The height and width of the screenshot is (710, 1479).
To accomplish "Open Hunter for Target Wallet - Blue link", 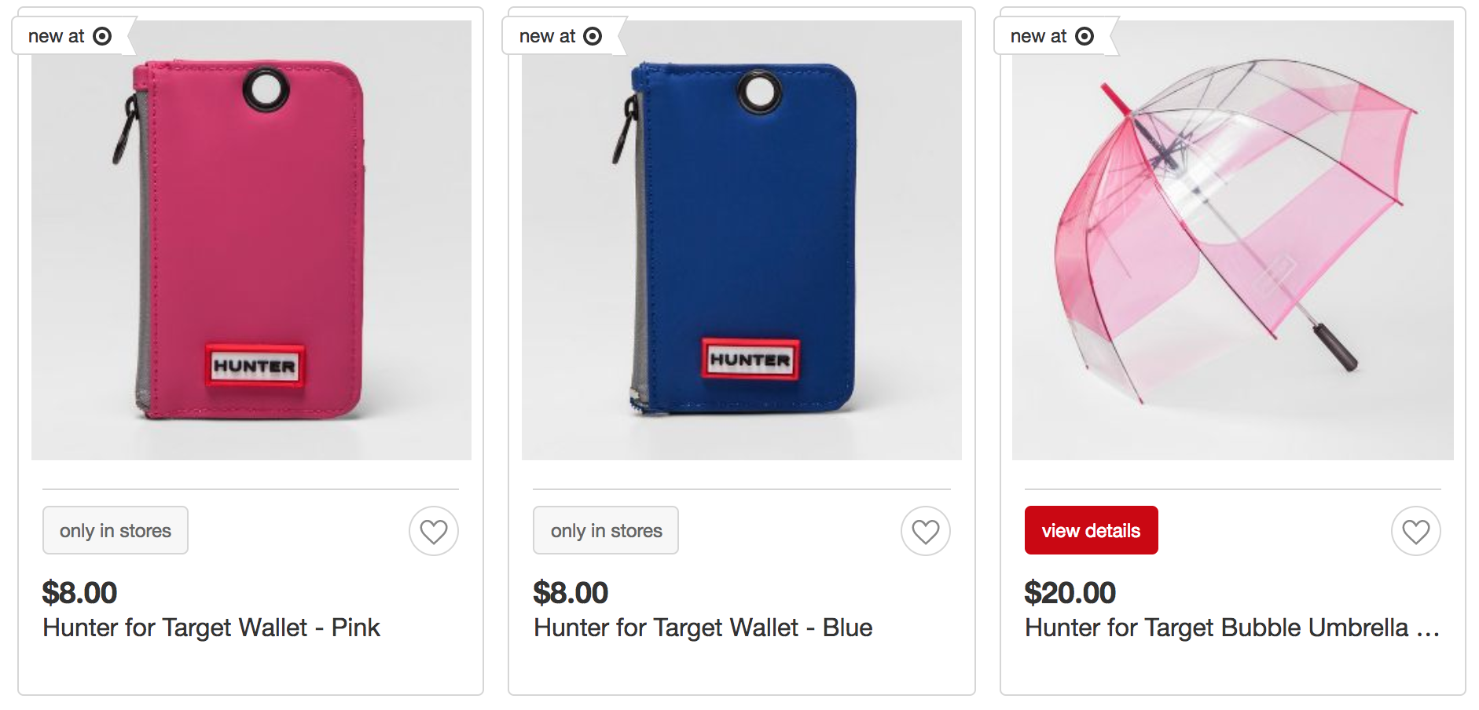I will pos(703,628).
